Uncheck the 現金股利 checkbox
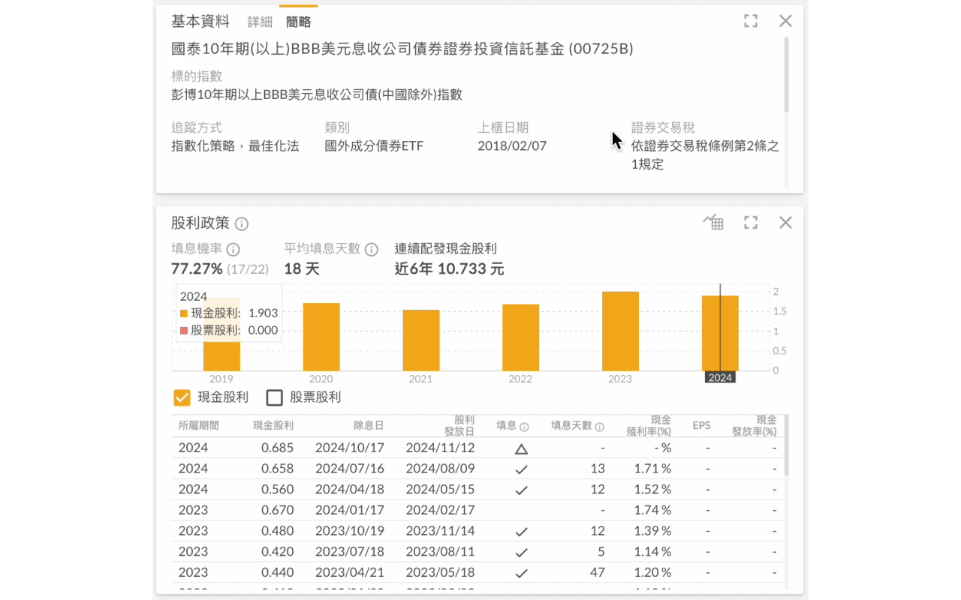The width and height of the screenshot is (961, 600). [x=182, y=397]
